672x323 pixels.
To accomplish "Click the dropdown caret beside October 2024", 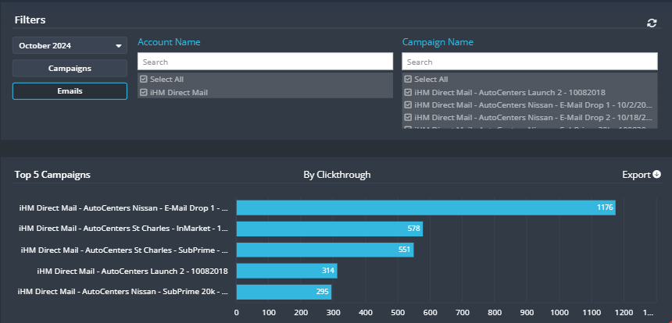I will (119, 46).
